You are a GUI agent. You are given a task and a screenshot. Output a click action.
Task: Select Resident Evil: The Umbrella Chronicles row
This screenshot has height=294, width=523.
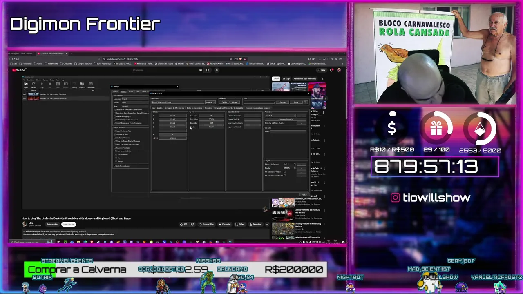point(65,98)
